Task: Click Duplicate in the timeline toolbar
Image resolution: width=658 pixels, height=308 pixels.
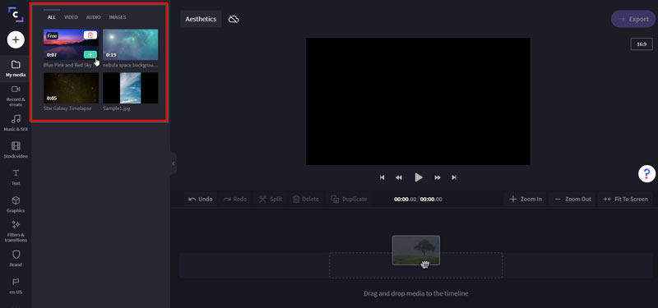Action: [x=349, y=199]
